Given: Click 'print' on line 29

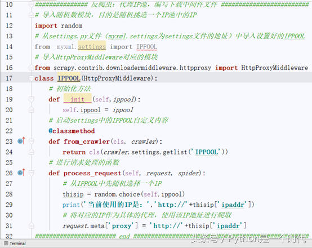Looking at the screenshot, I should tap(71, 205).
